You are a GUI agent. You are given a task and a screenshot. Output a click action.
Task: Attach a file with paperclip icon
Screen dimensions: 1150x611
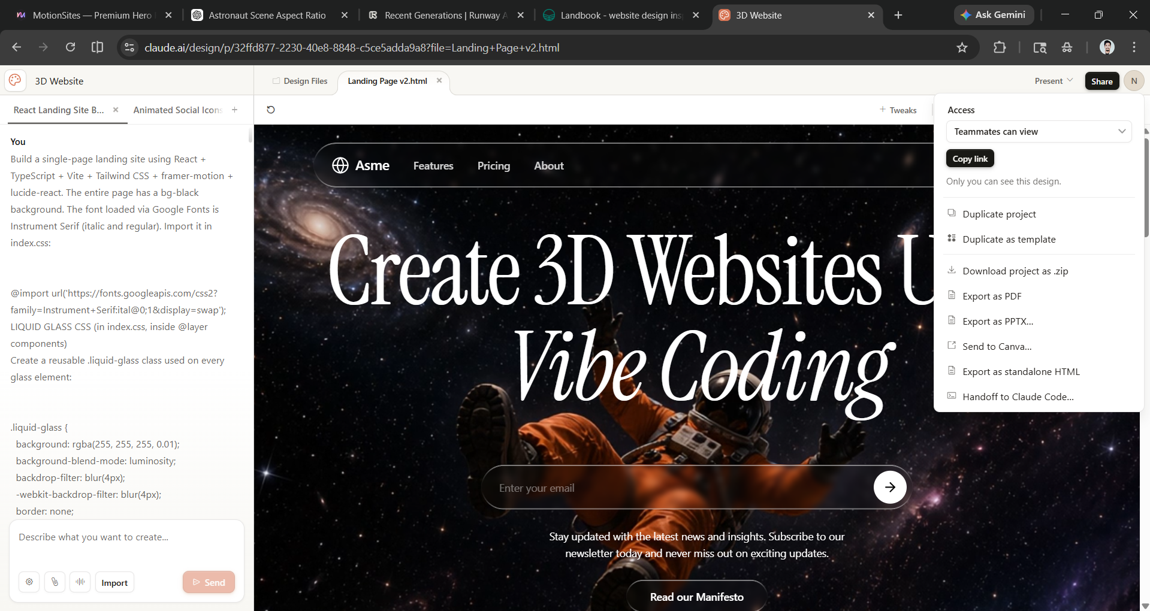click(55, 582)
